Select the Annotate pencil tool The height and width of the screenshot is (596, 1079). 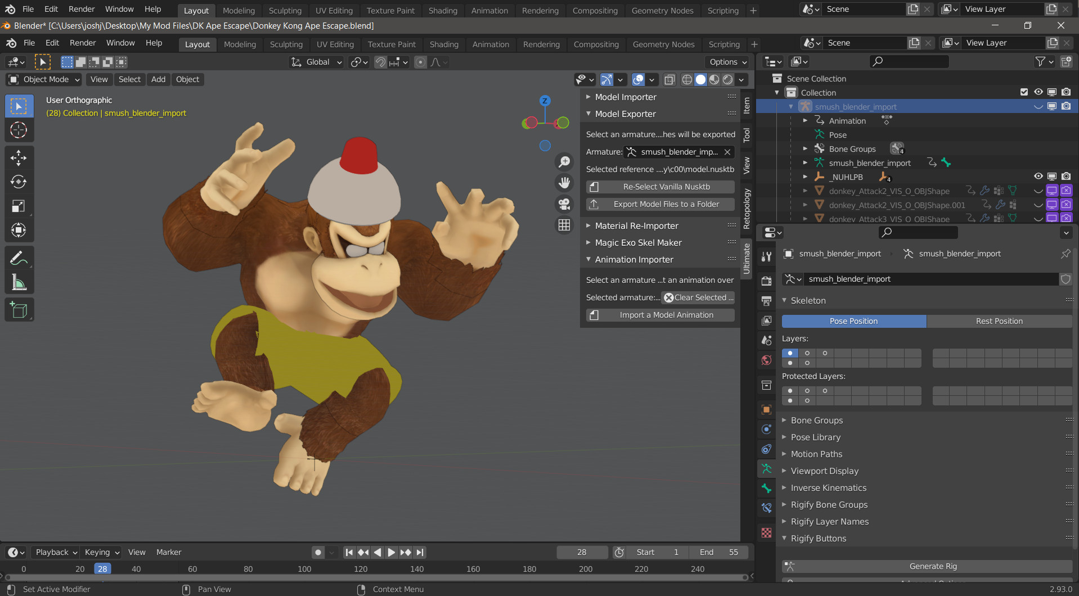(x=19, y=258)
